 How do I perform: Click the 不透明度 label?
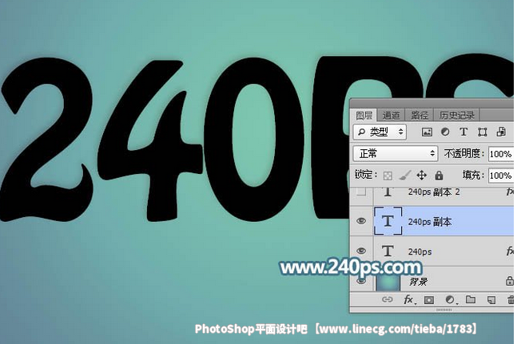coord(463,153)
